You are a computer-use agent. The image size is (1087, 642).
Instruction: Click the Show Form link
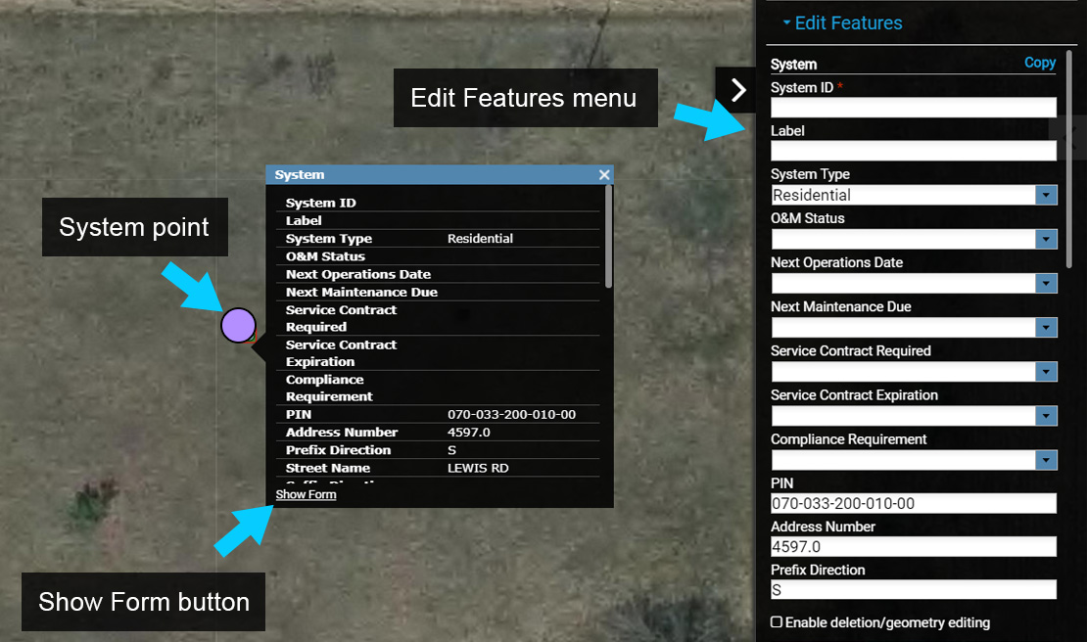[306, 495]
